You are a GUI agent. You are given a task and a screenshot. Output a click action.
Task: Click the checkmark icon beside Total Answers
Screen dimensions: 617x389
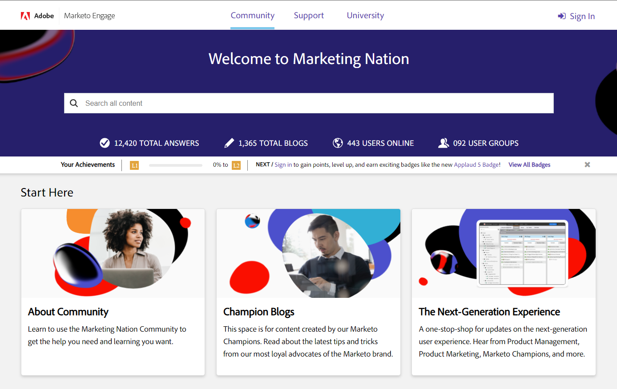[x=105, y=143]
